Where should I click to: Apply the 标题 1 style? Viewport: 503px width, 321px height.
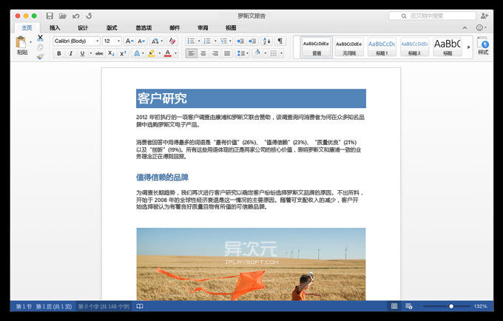coord(382,47)
